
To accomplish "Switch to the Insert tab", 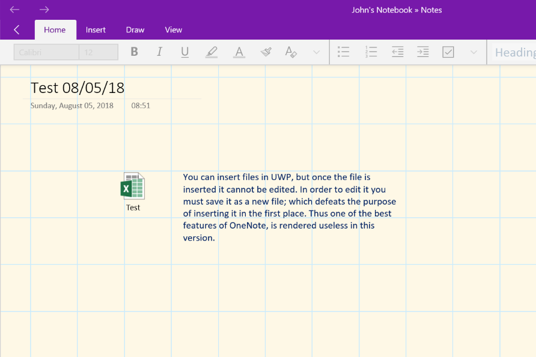I will coord(96,29).
